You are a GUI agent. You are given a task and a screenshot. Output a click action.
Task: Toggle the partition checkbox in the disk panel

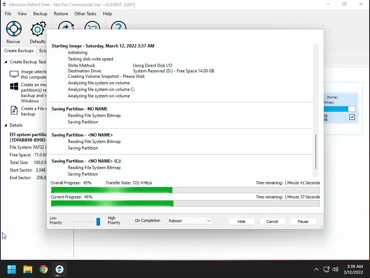point(352,117)
